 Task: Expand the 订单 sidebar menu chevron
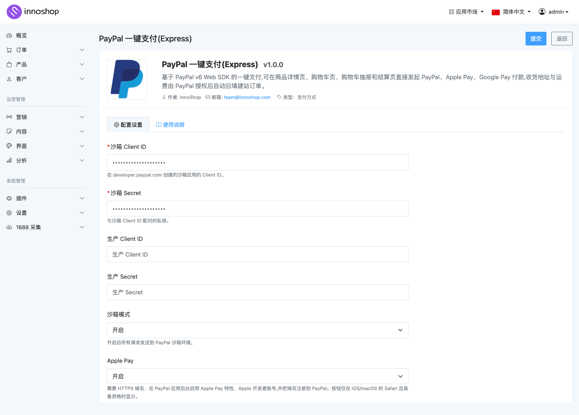tap(82, 50)
